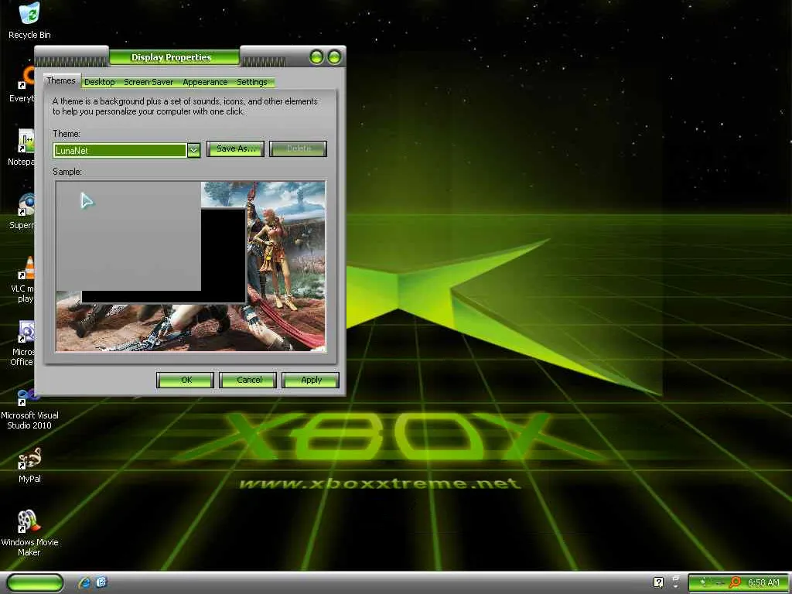792x594 pixels.
Task: Click the Save As... button
Action: tap(235, 148)
